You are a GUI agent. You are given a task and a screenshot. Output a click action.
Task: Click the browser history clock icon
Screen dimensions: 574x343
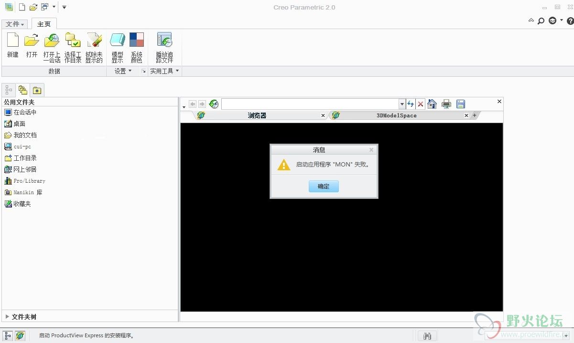[x=214, y=104]
